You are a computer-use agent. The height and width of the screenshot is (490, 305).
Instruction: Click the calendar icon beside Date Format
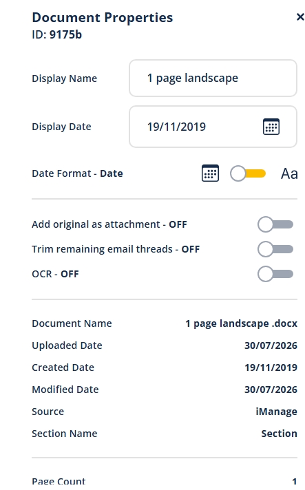click(210, 173)
